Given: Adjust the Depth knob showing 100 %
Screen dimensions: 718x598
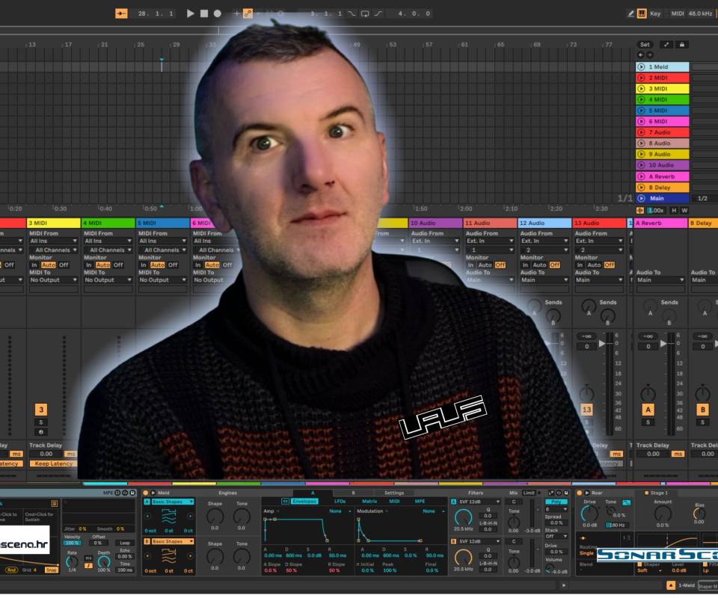Looking at the screenshot, I should coord(104,562).
